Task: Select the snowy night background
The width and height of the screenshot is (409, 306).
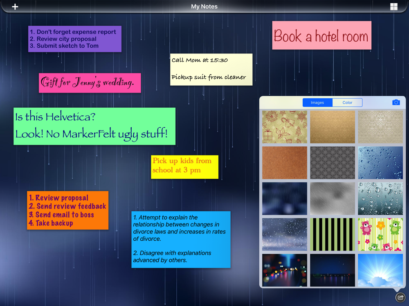Action: coord(285,235)
